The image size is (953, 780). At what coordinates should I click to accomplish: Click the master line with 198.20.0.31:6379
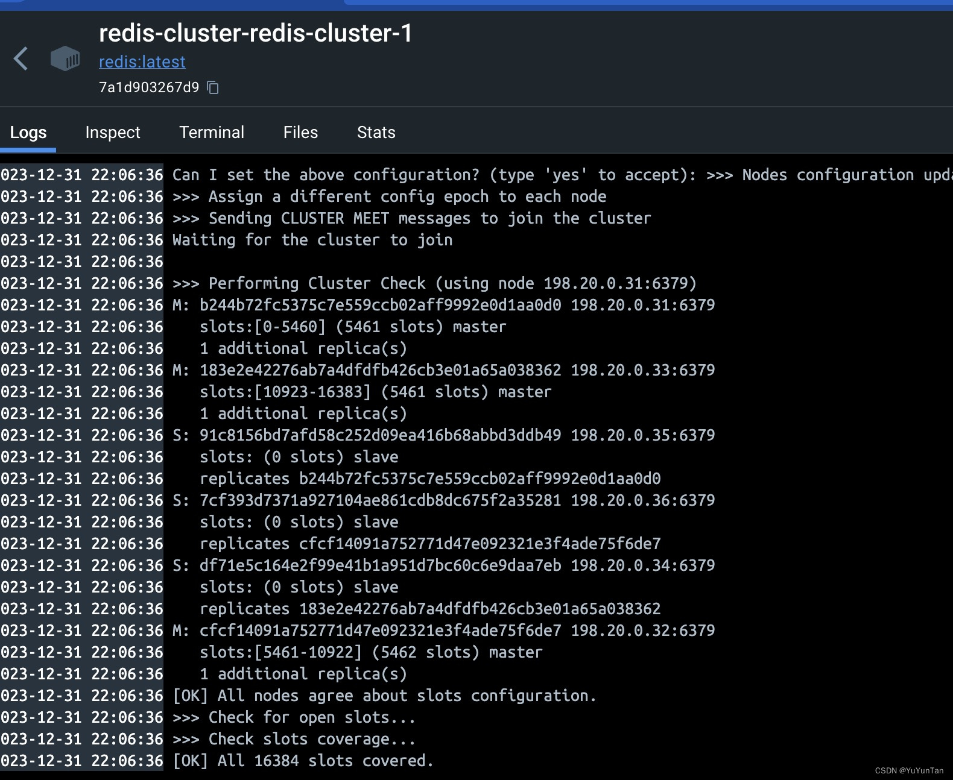pos(444,305)
